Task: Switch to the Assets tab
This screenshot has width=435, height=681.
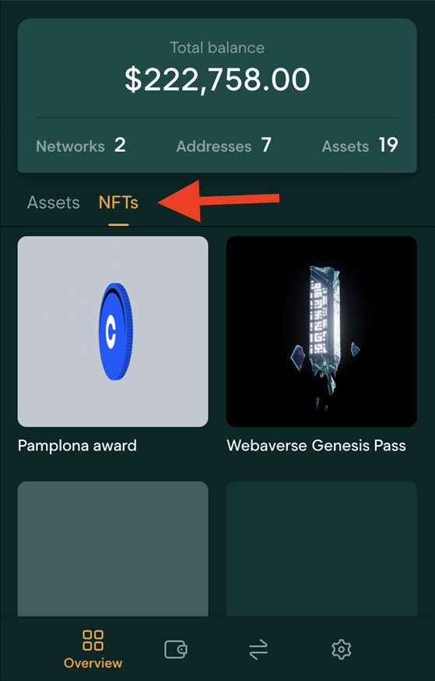Action: coord(54,203)
